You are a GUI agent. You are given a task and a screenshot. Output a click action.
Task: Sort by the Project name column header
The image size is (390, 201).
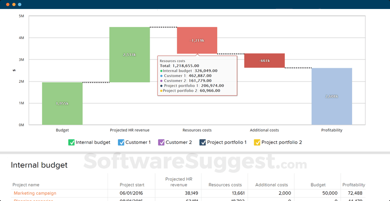pyautogui.click(x=26, y=185)
